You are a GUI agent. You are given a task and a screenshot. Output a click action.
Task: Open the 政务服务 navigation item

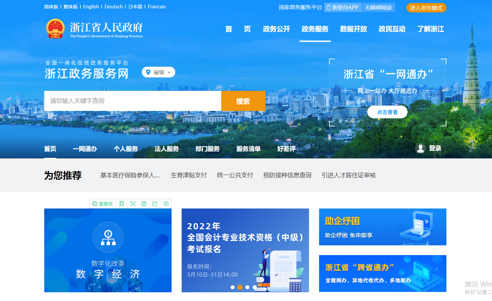tap(315, 29)
